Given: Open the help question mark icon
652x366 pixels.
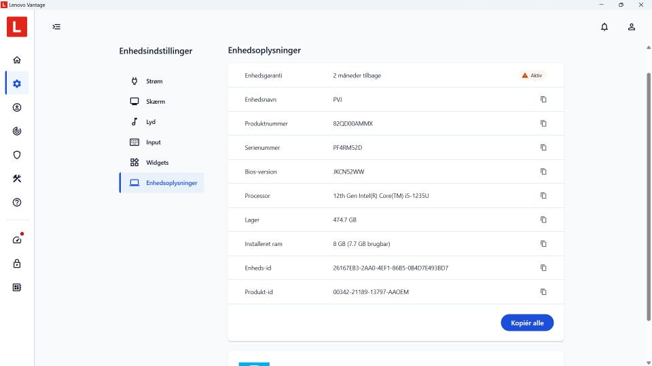Looking at the screenshot, I should pos(16,203).
